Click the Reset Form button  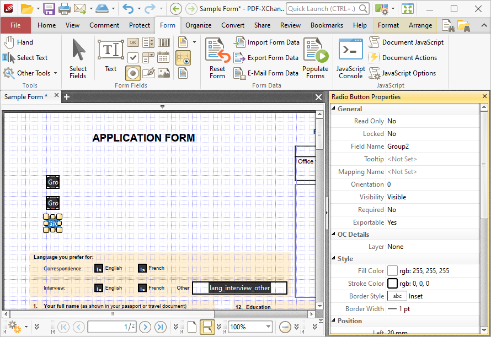click(217, 59)
